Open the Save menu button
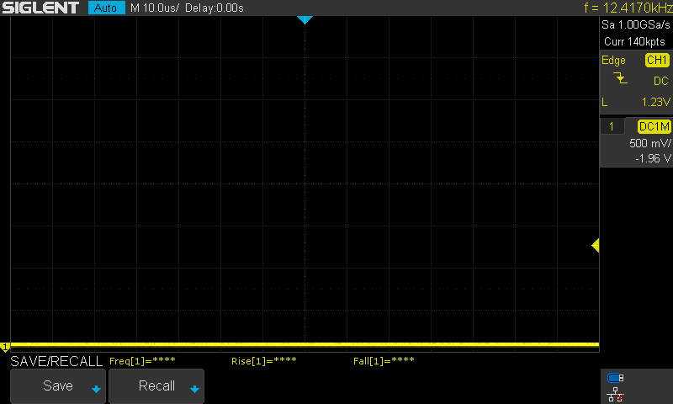Viewport: 673px width, 404px height. point(58,386)
